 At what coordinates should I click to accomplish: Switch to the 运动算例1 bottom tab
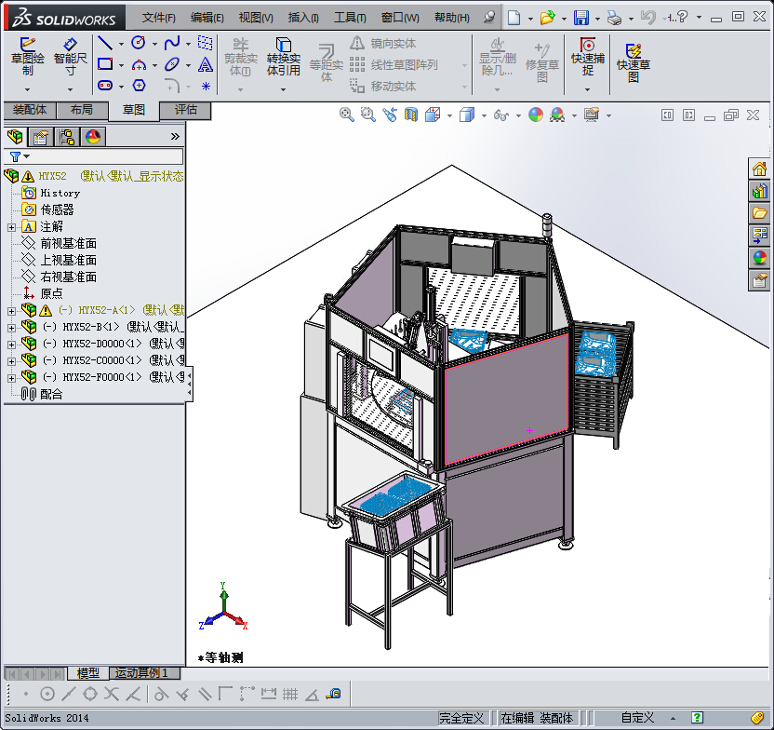143,672
